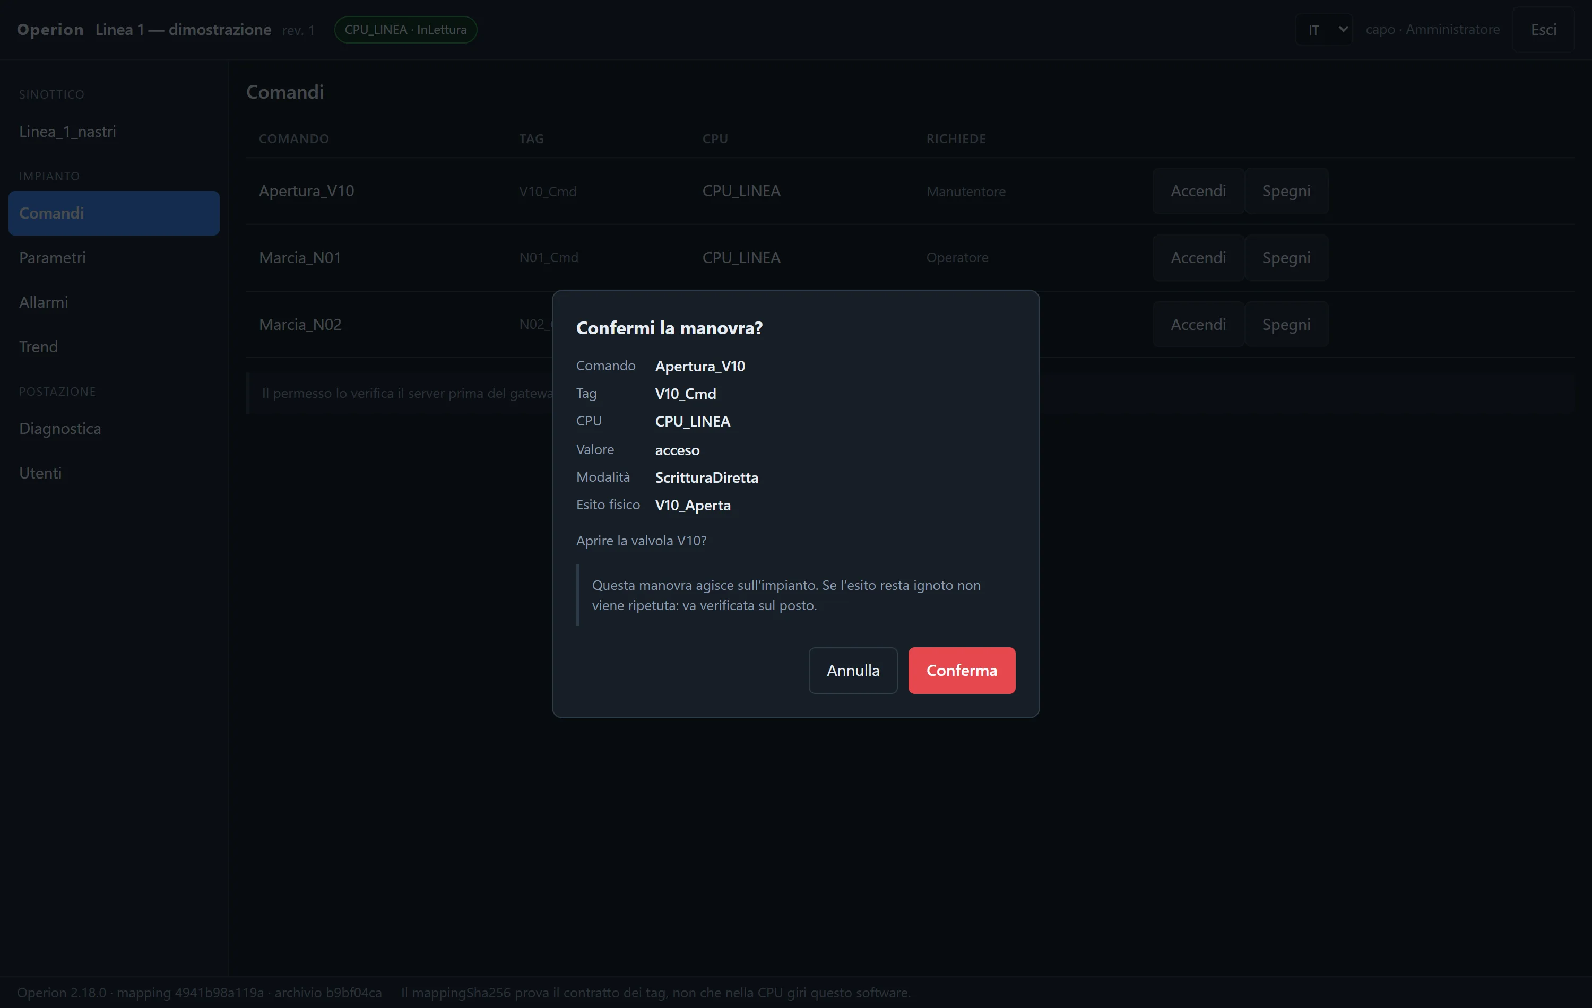Click Spegni in the Marcia_N01 row
The width and height of the screenshot is (1592, 1008).
1286,258
